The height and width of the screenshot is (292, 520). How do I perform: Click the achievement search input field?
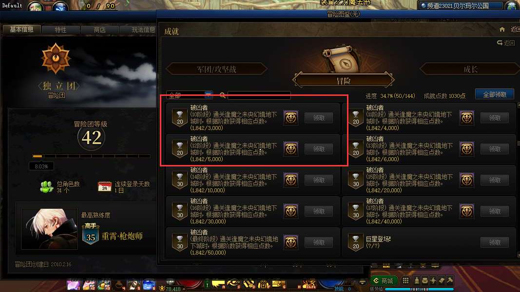pyautogui.click(x=259, y=96)
